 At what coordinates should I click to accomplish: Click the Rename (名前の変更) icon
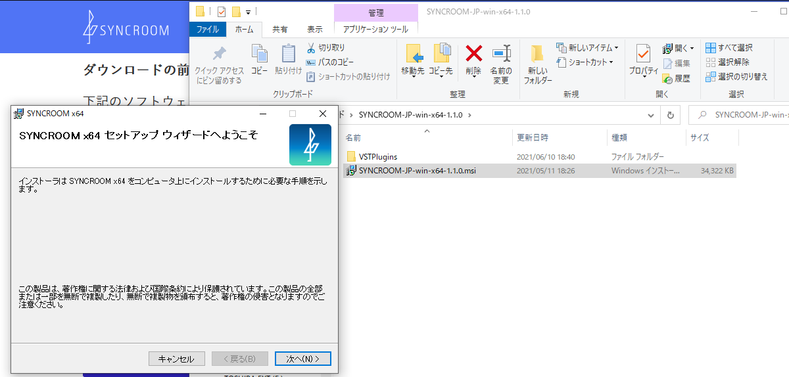[x=501, y=54]
